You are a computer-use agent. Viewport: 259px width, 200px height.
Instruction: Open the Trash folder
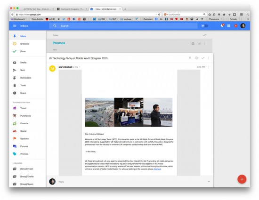(x=27, y=85)
